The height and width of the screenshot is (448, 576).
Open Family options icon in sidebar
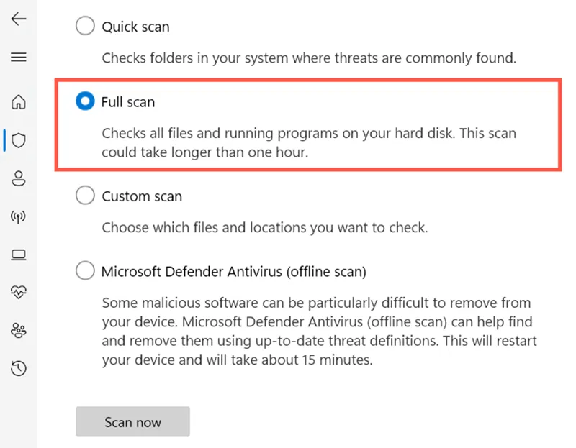pyautogui.click(x=19, y=331)
